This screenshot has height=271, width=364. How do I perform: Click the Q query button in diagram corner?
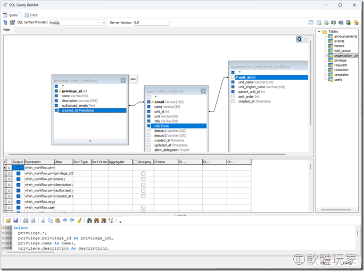[299, 39]
